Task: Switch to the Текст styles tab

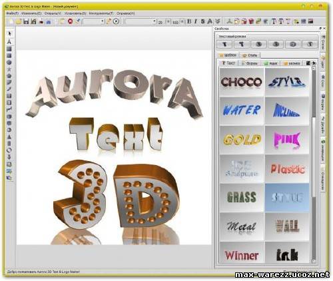Action: click(228, 63)
